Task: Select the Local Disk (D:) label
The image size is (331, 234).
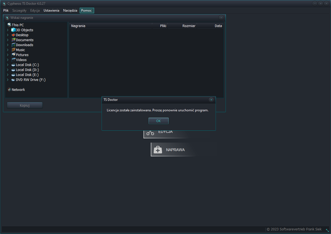Action: click(27, 70)
